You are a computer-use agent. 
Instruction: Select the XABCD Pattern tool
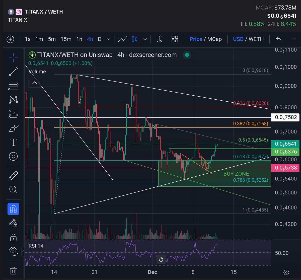13,100
